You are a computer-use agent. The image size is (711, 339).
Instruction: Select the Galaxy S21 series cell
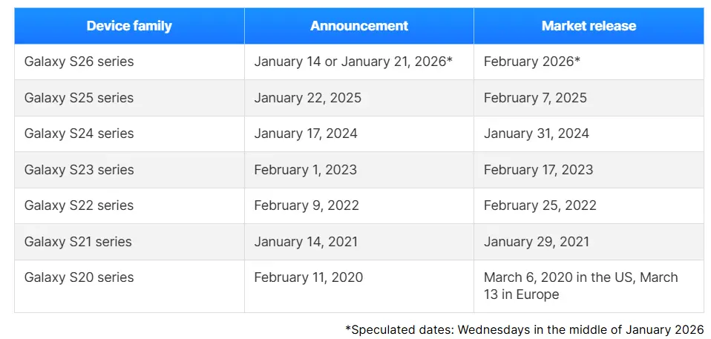78,242
